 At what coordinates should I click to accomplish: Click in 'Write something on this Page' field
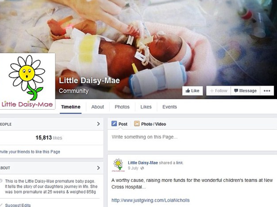(192, 140)
